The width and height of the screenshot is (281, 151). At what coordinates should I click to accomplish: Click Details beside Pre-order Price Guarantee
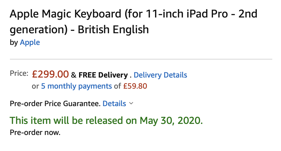pyautogui.click(x=114, y=103)
